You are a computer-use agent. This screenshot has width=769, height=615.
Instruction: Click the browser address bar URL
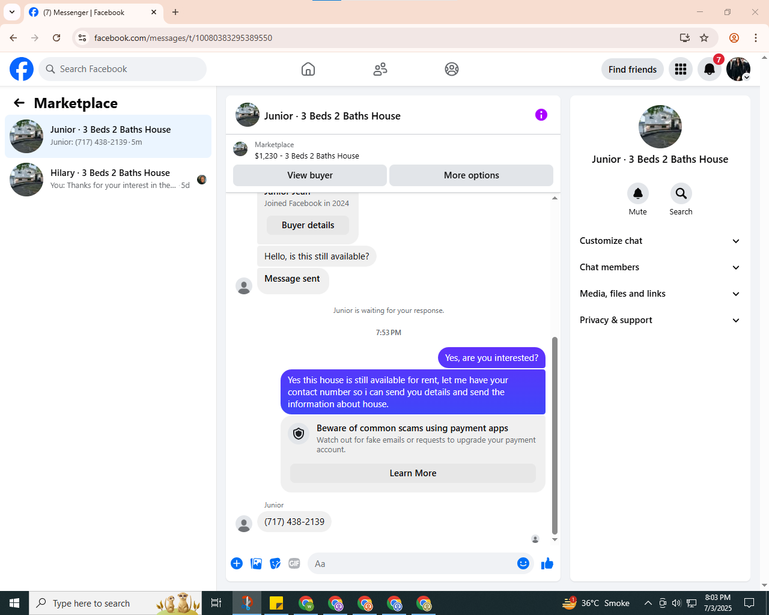[x=183, y=38]
